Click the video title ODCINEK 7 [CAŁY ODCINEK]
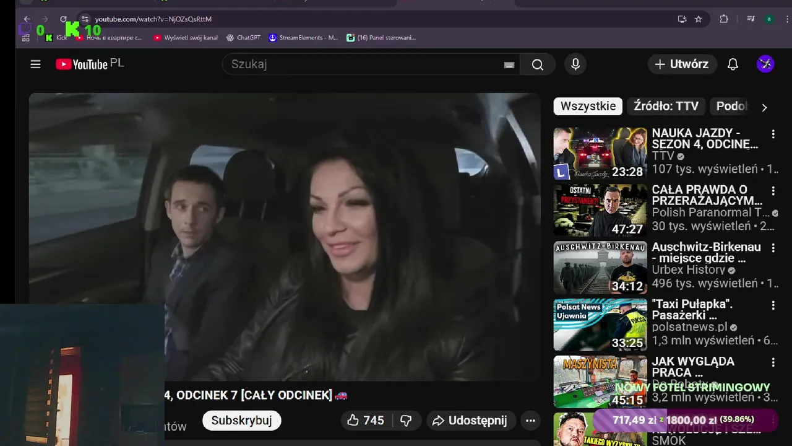The image size is (792, 446). coord(254,395)
